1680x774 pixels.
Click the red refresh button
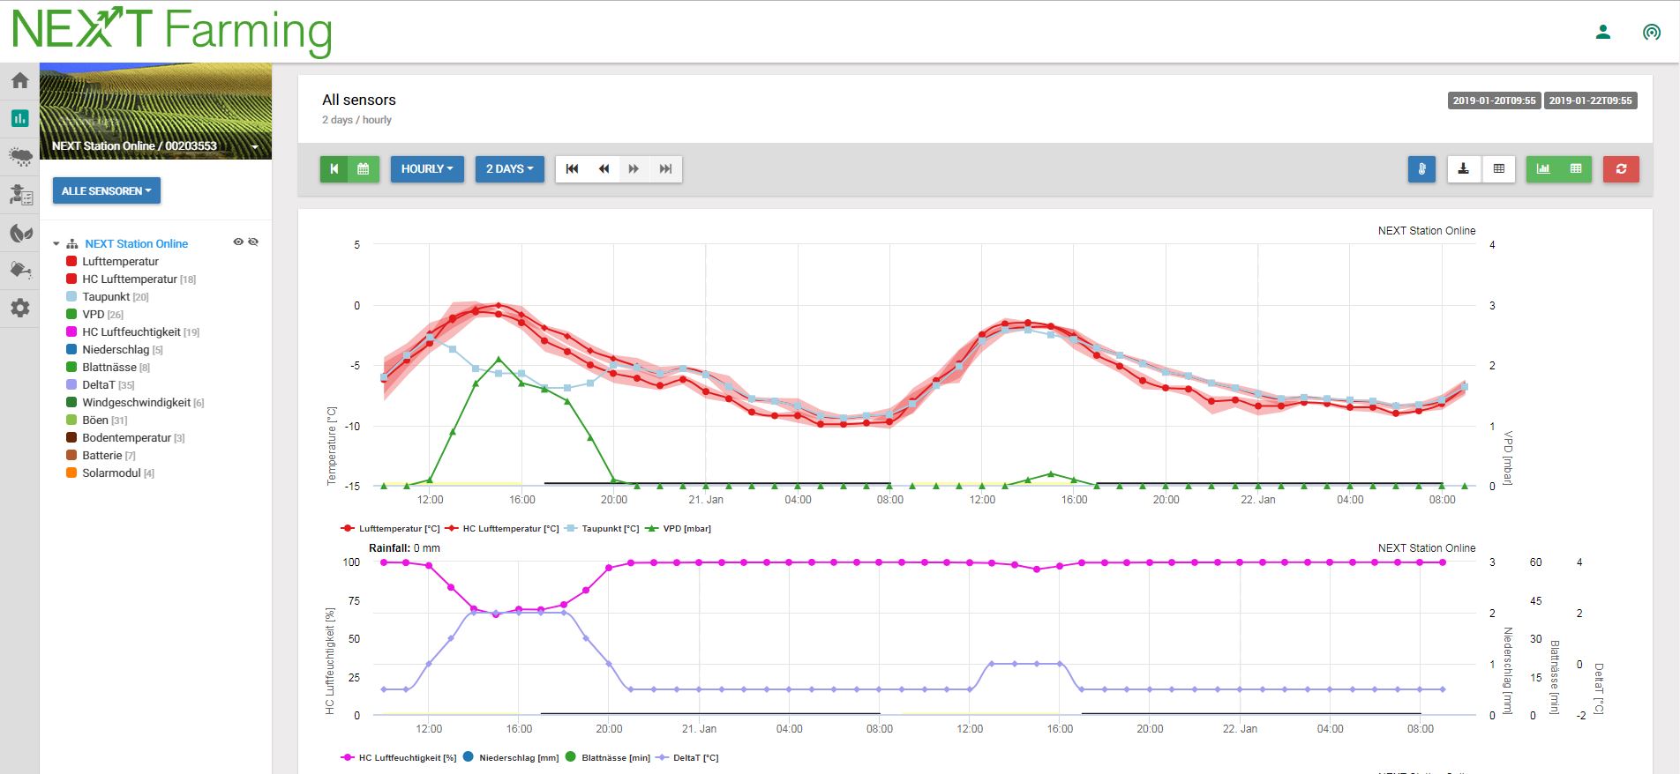coord(1621,169)
